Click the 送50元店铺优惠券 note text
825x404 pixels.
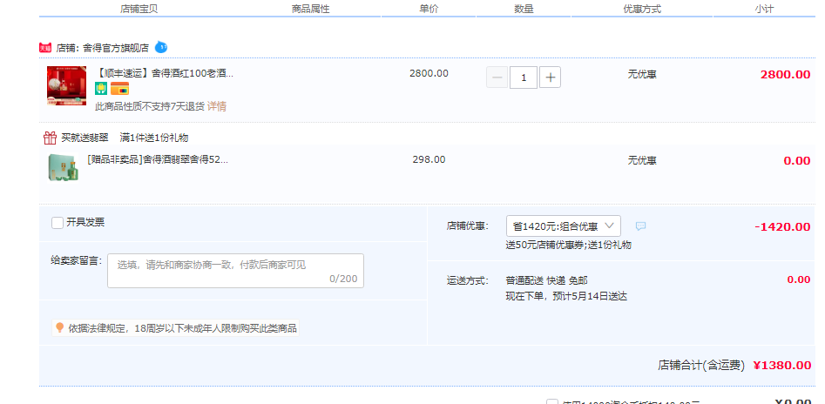click(x=544, y=245)
